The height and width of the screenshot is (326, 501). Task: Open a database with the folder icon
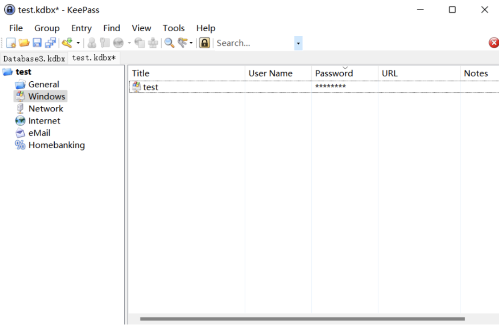24,43
